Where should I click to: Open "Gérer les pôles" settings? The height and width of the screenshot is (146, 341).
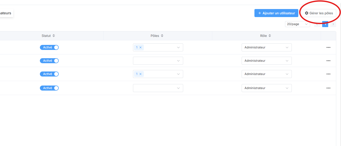(x=319, y=13)
